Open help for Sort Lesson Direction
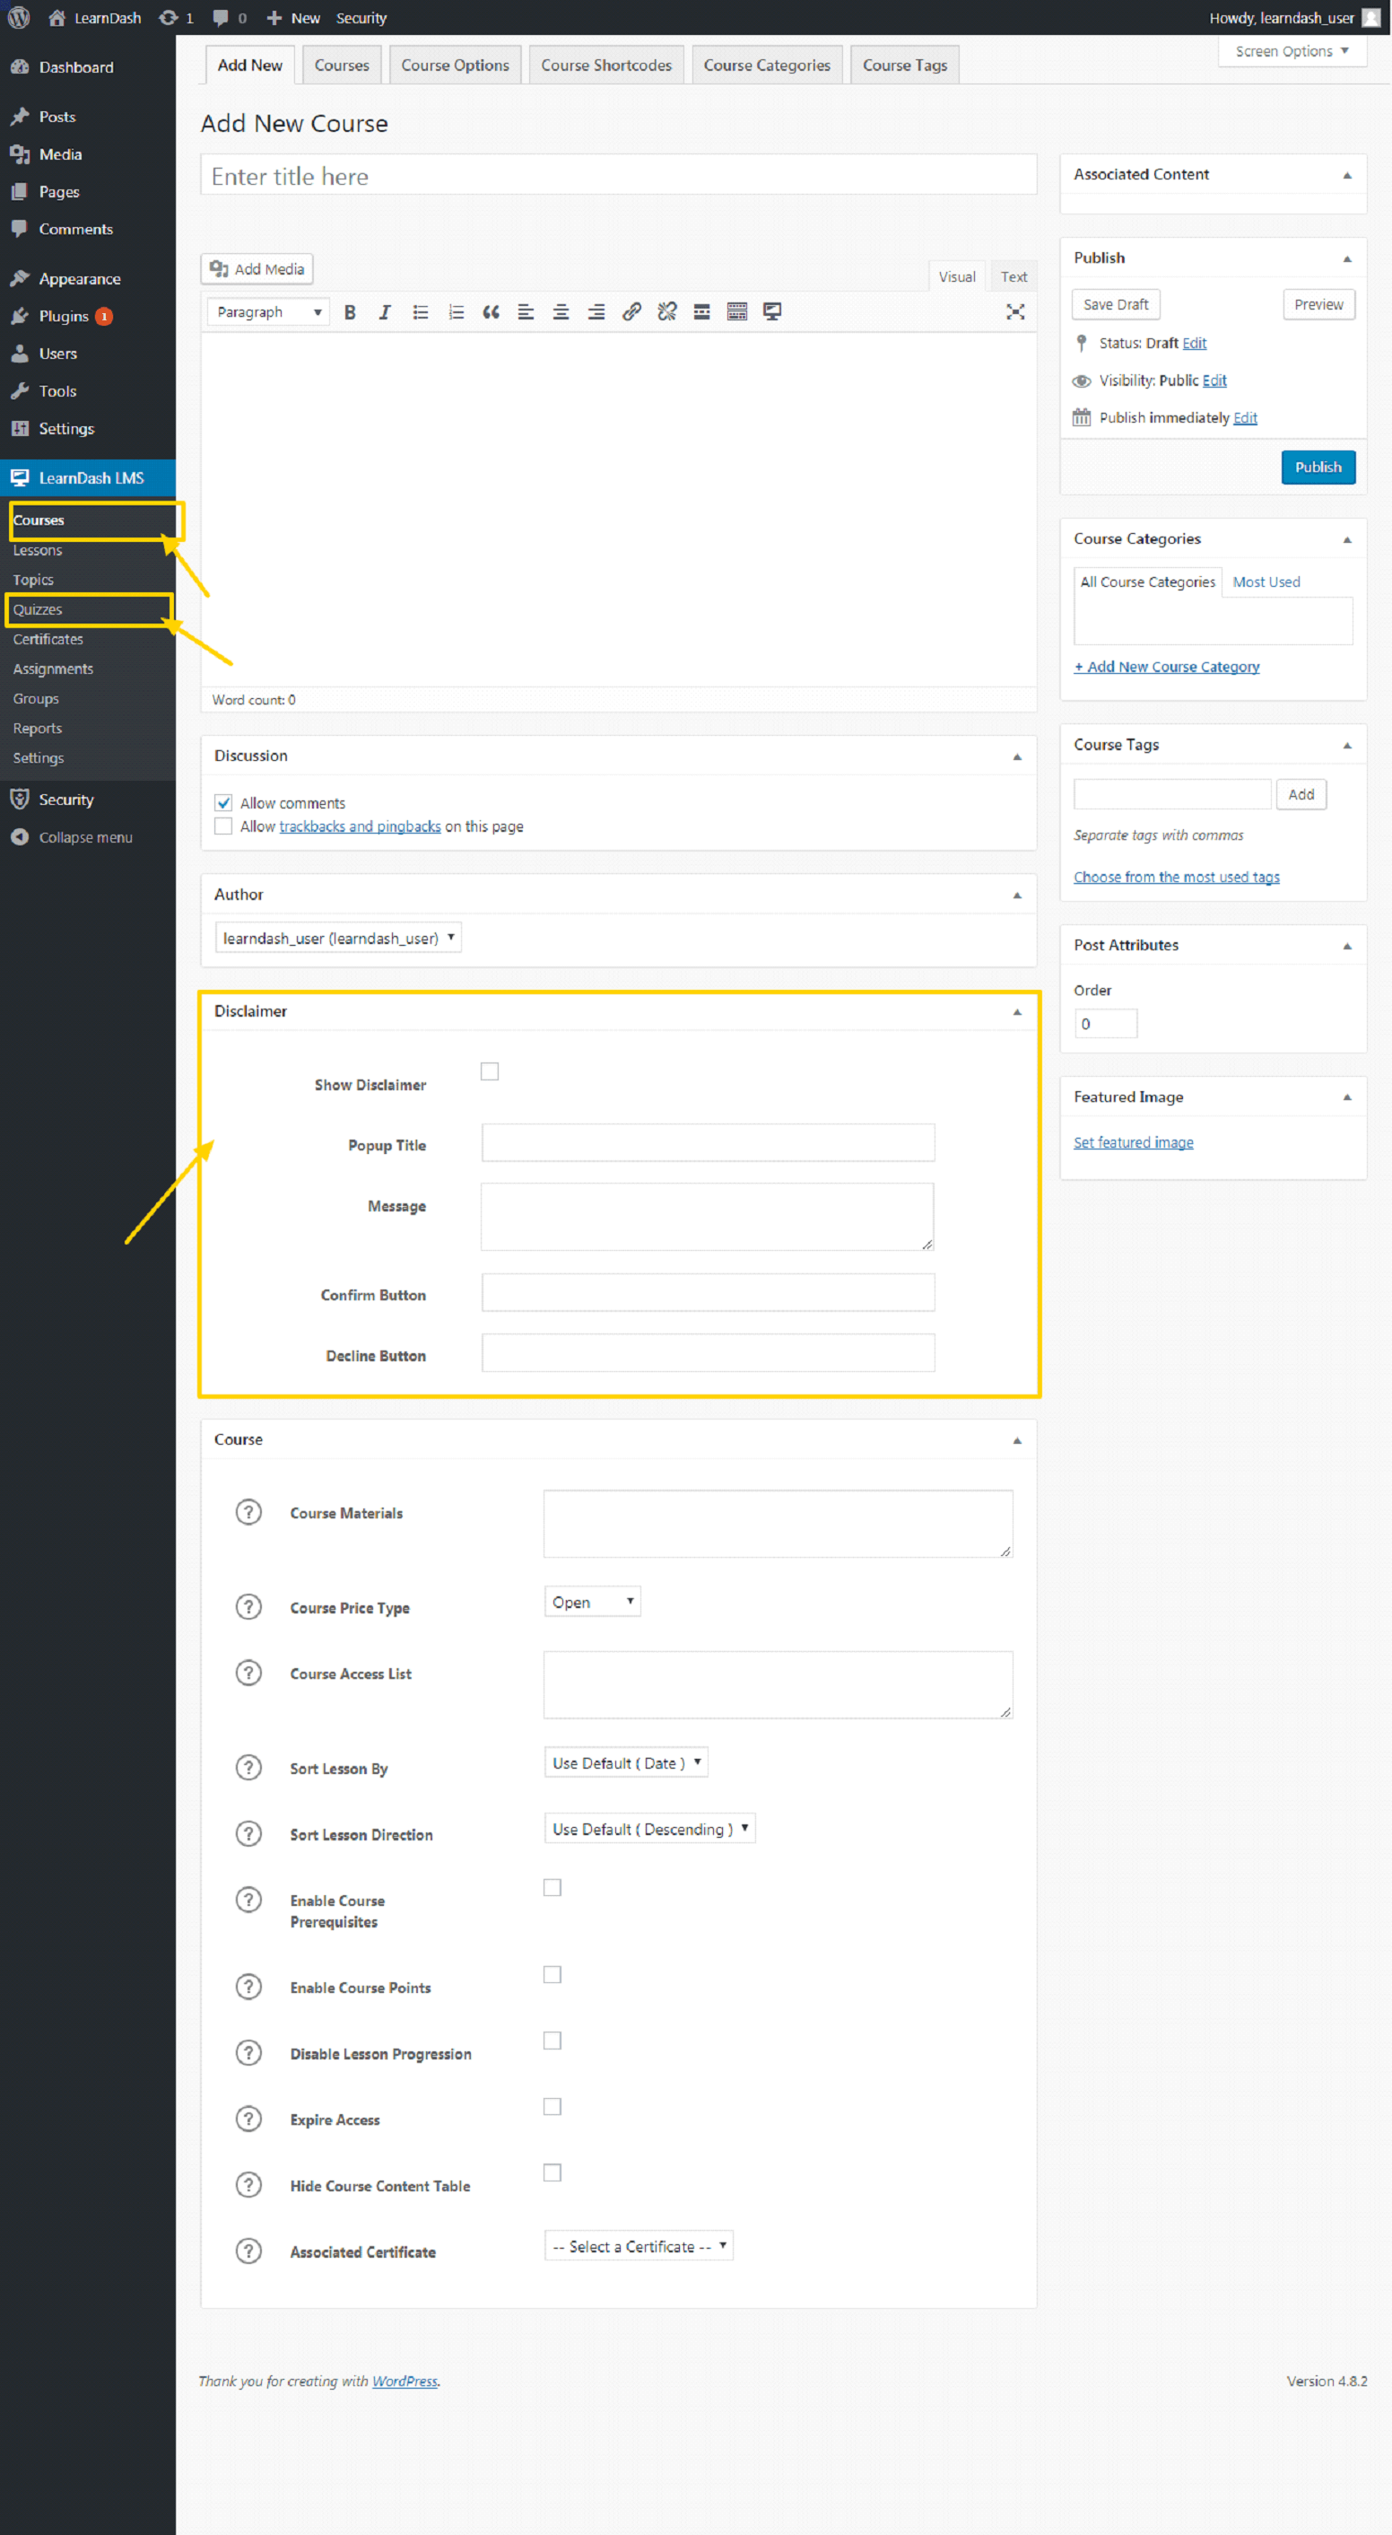 point(248,1832)
